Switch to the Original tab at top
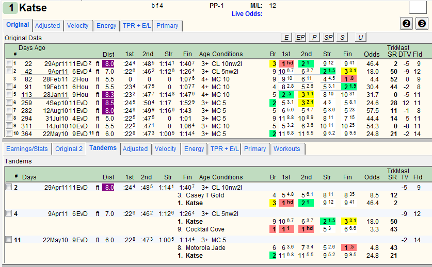 (x=18, y=25)
